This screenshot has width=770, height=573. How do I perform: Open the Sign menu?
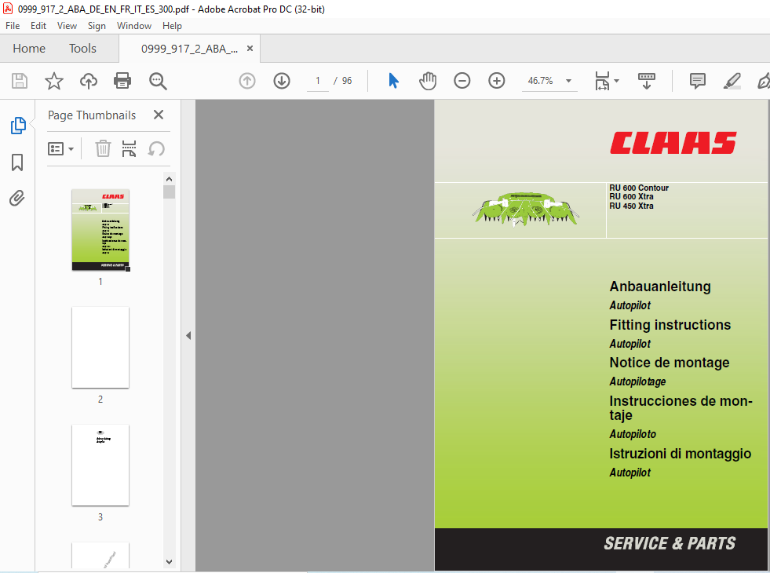point(97,26)
